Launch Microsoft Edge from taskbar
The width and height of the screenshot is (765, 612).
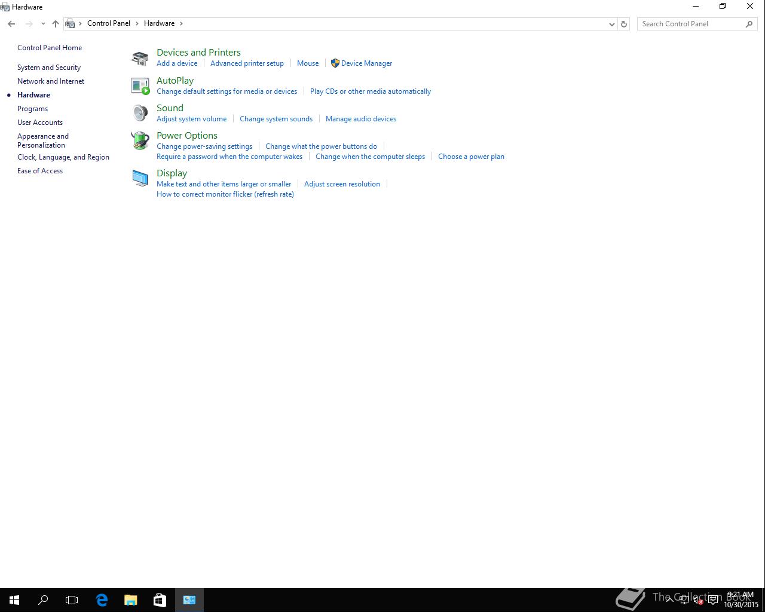point(102,600)
